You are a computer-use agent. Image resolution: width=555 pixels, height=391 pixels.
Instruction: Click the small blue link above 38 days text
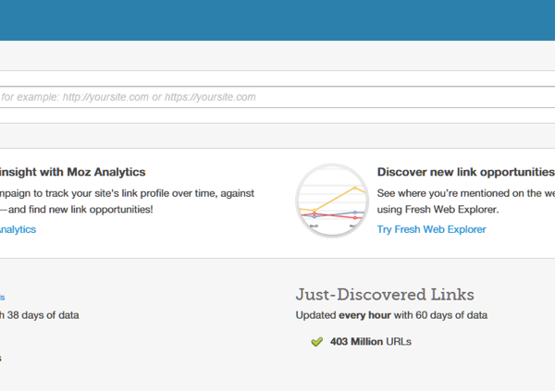(3, 297)
